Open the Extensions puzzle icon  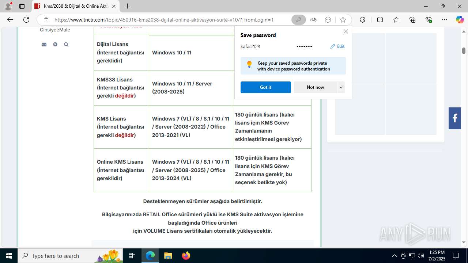pyautogui.click(x=362, y=20)
